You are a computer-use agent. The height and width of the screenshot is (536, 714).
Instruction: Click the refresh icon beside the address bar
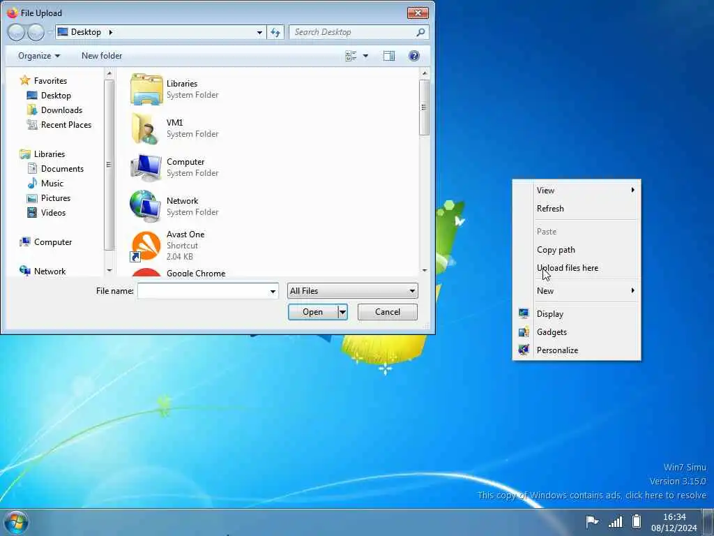click(275, 32)
